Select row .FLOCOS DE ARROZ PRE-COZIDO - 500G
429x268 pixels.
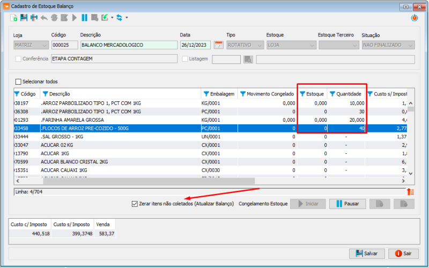click(x=210, y=128)
